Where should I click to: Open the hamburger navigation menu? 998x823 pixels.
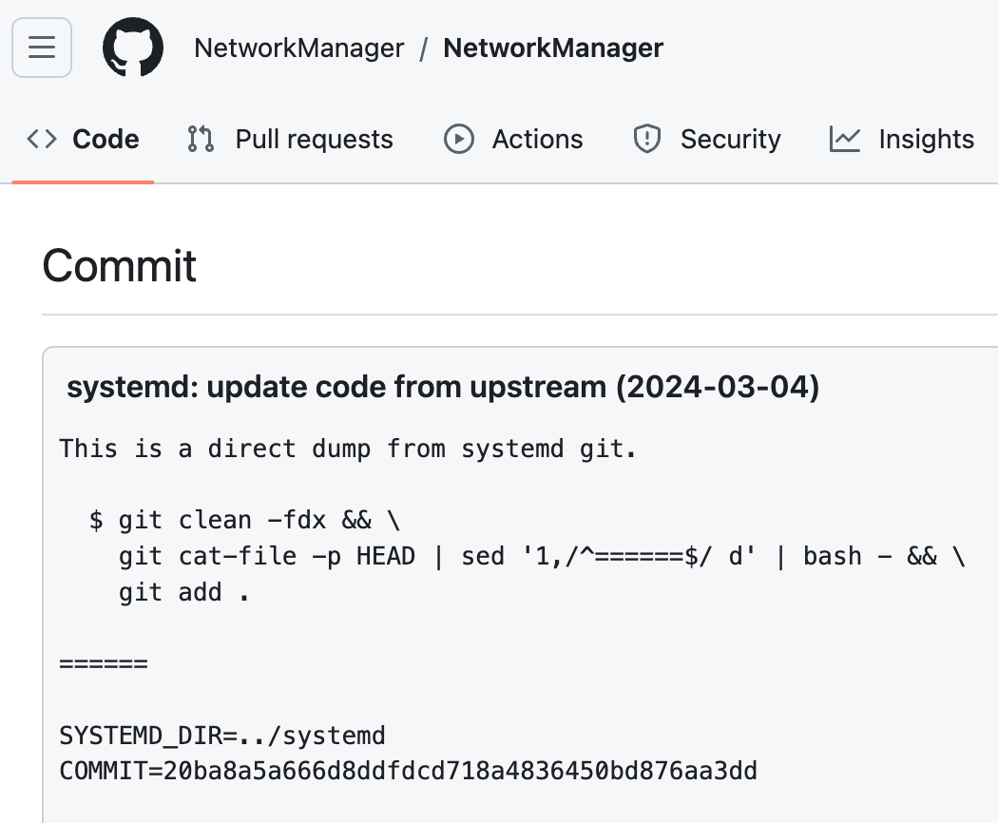click(42, 48)
